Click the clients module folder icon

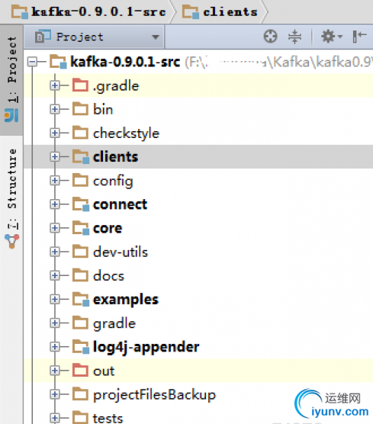pos(81,157)
